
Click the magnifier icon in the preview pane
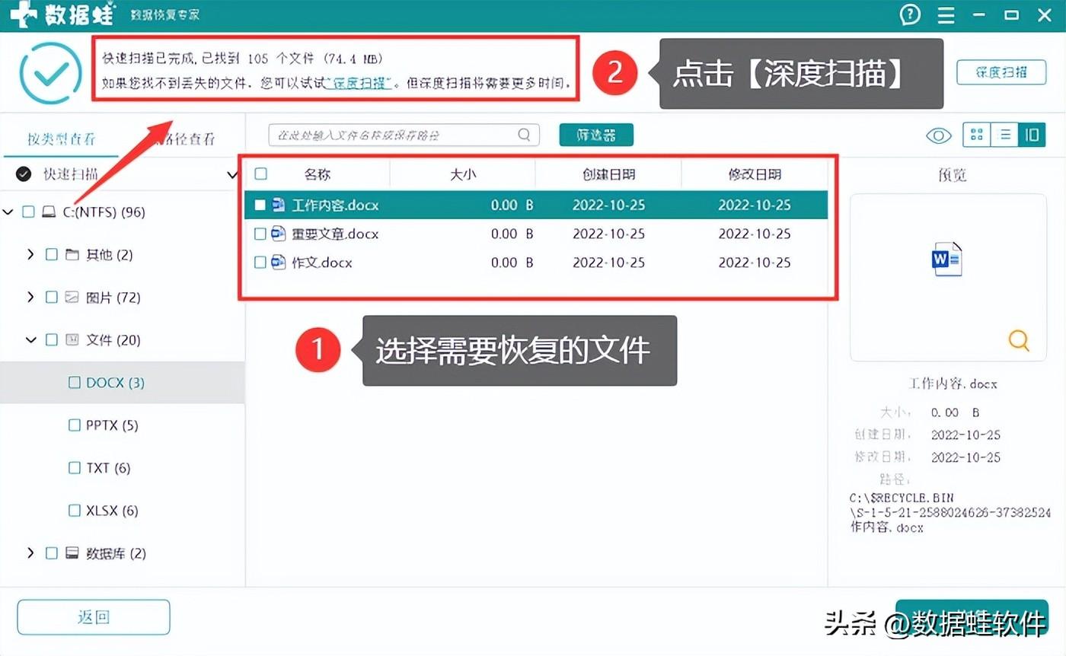click(x=1019, y=340)
